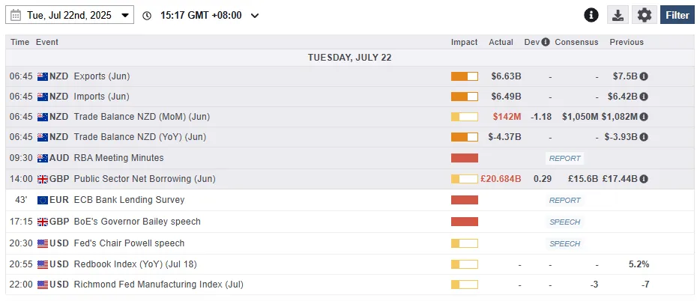This screenshot has height=301, width=700.
Task: Click the Consensus column header
Action: pos(576,42)
